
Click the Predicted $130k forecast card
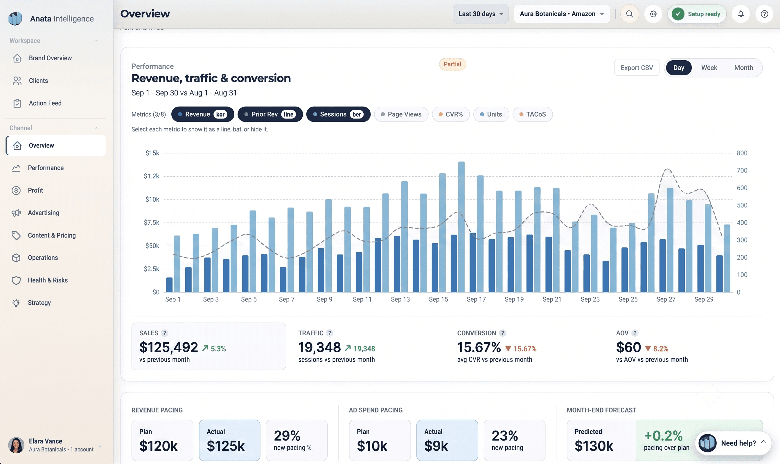point(602,440)
